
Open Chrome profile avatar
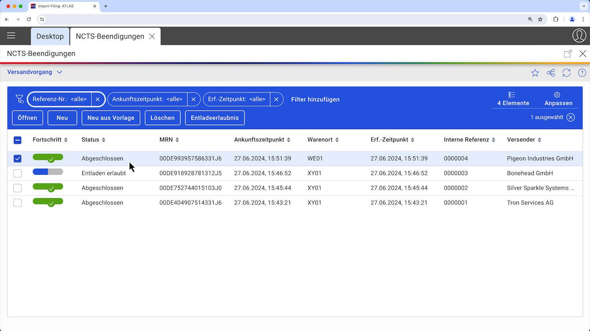(572, 19)
